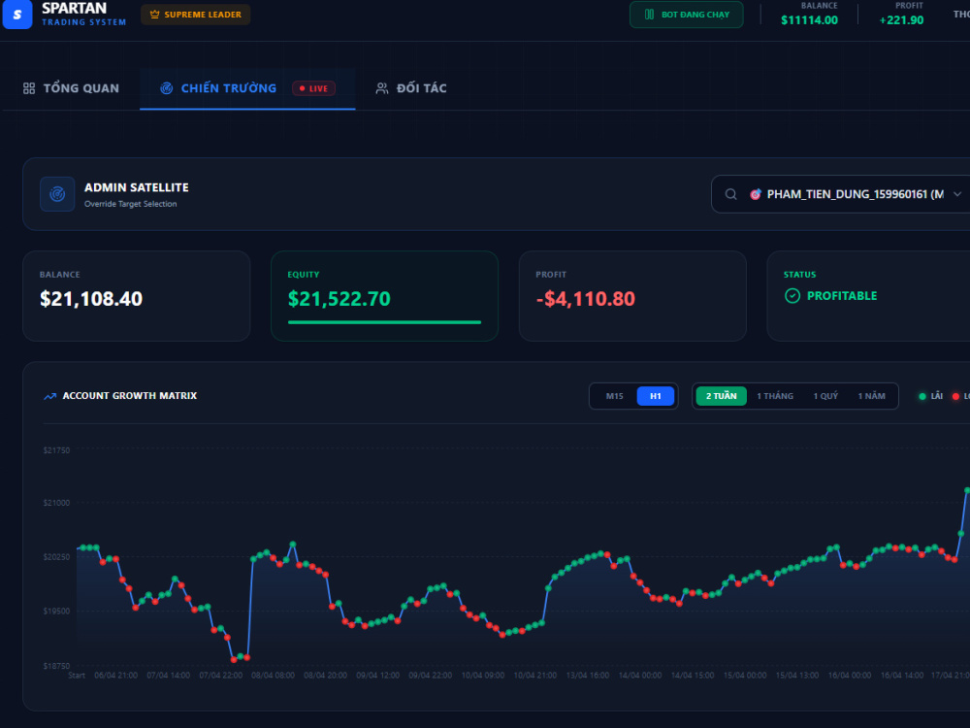Click the target icon before PHAM_TIEN_DUNG
Image resolution: width=970 pixels, height=728 pixels.
(756, 194)
